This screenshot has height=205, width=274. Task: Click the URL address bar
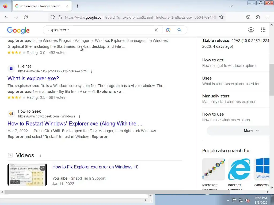(141, 17)
